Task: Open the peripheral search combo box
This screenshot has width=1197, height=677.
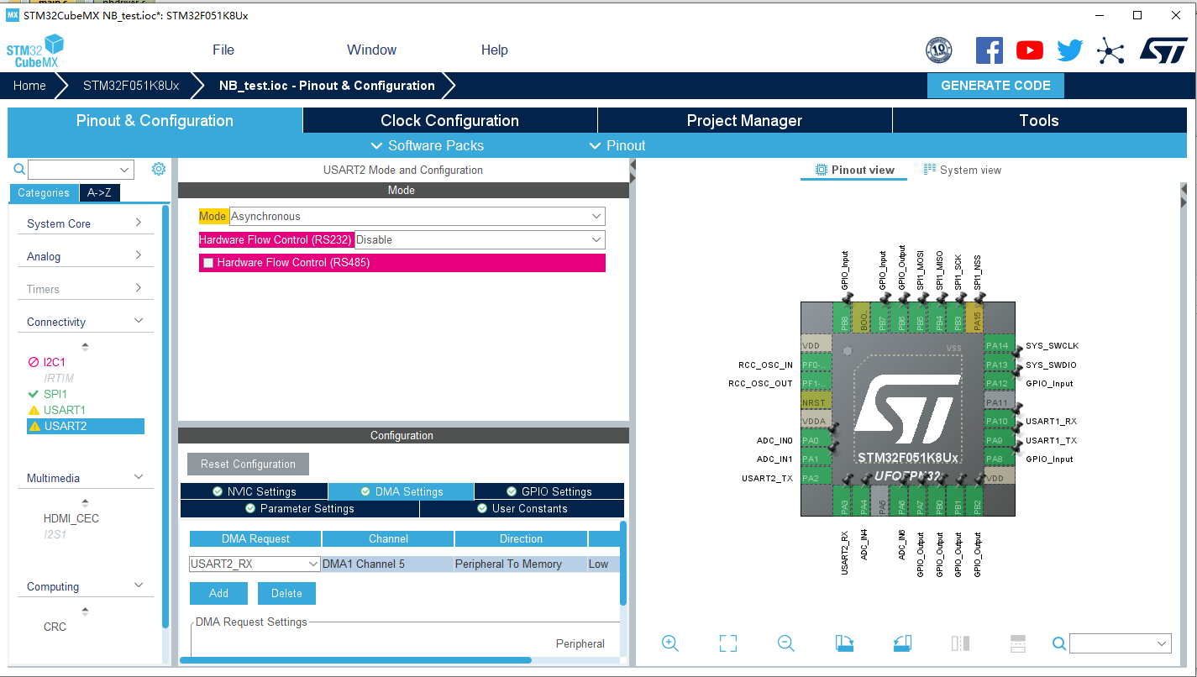Action: [81, 170]
